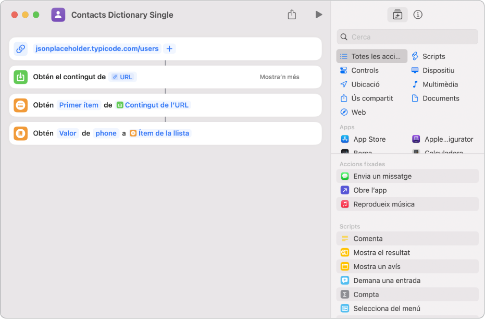Add the Obre l'app action
Viewport: 485px width, 319px height.
pyautogui.click(x=407, y=190)
